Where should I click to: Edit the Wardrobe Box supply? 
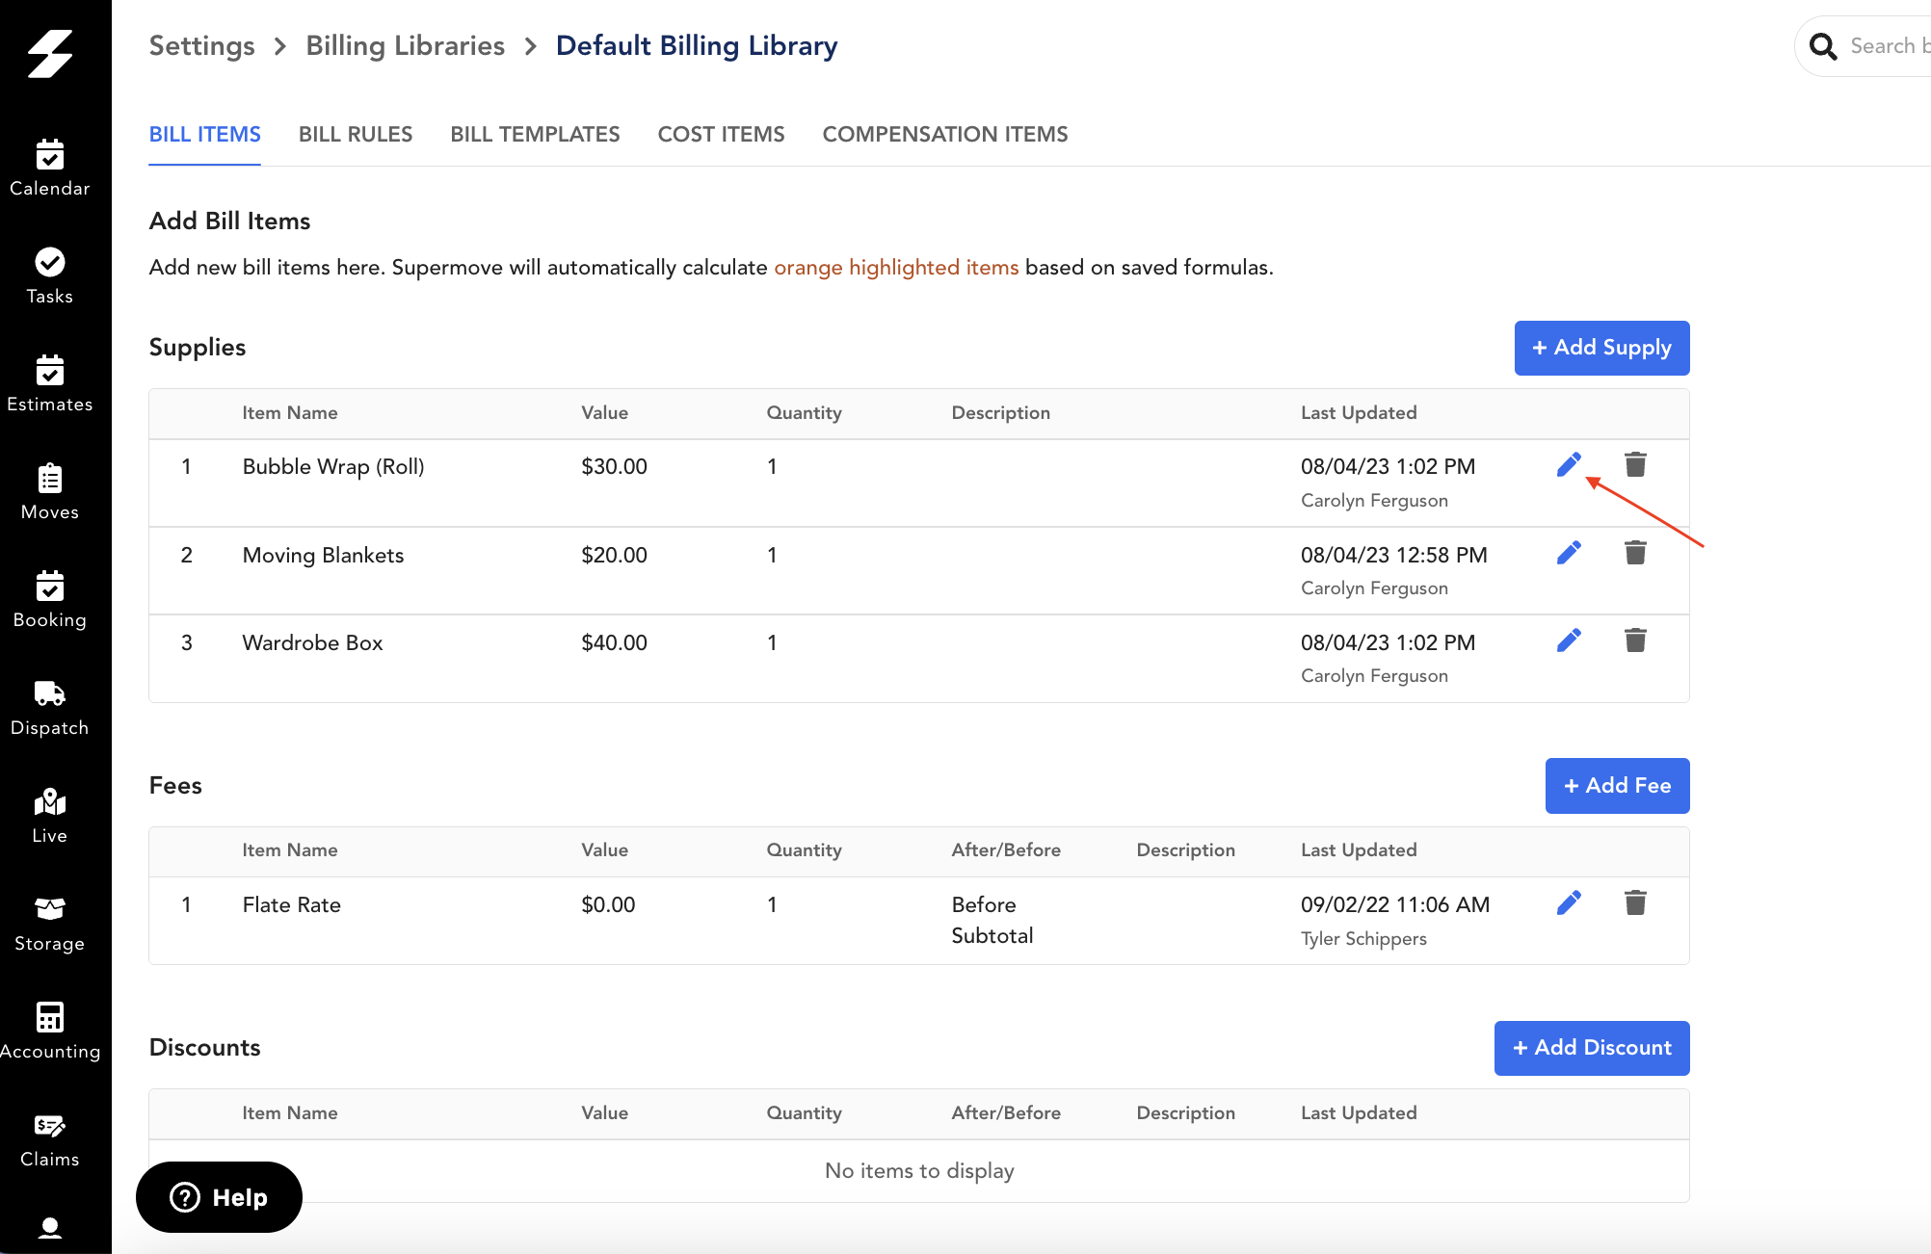click(1569, 640)
